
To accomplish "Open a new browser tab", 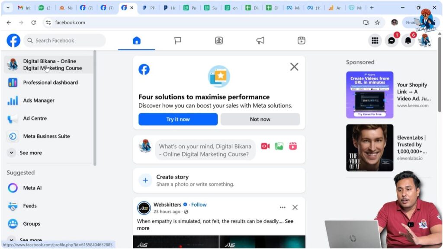I will coord(372,8).
